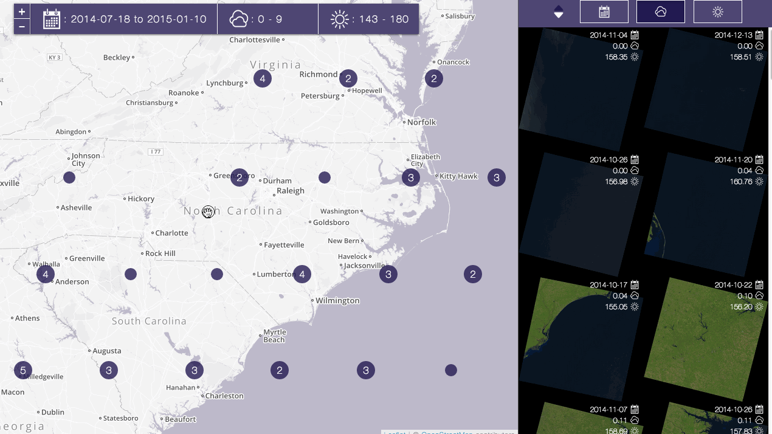Viewport: 772px width, 434px height.
Task: Open the 2014-10-26 scene with 156.98 sun angle
Action: pos(580,214)
